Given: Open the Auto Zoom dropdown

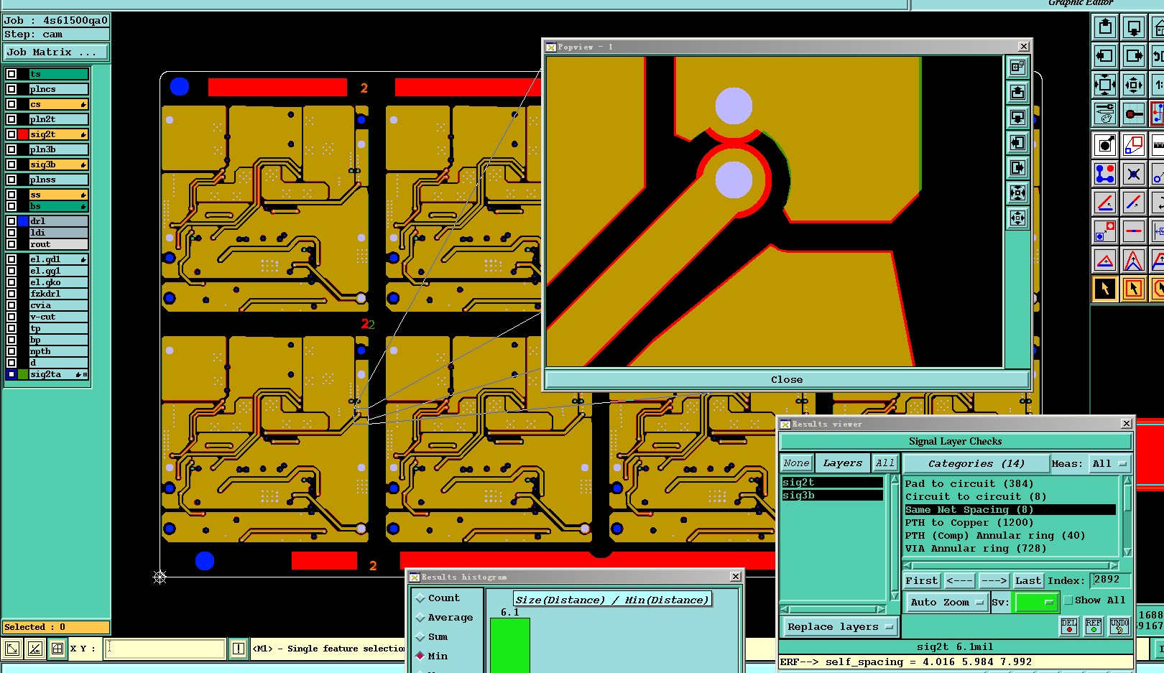Looking at the screenshot, I should (946, 603).
